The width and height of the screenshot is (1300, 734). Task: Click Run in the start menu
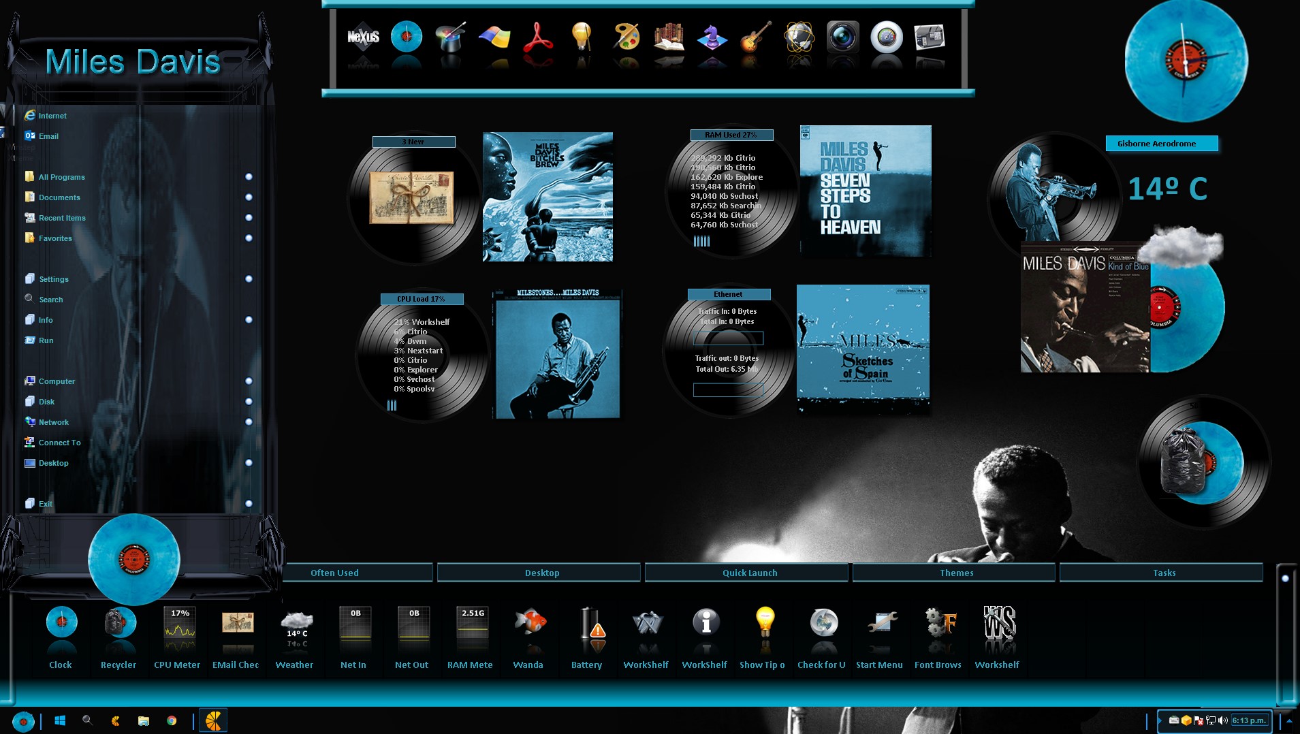point(46,340)
